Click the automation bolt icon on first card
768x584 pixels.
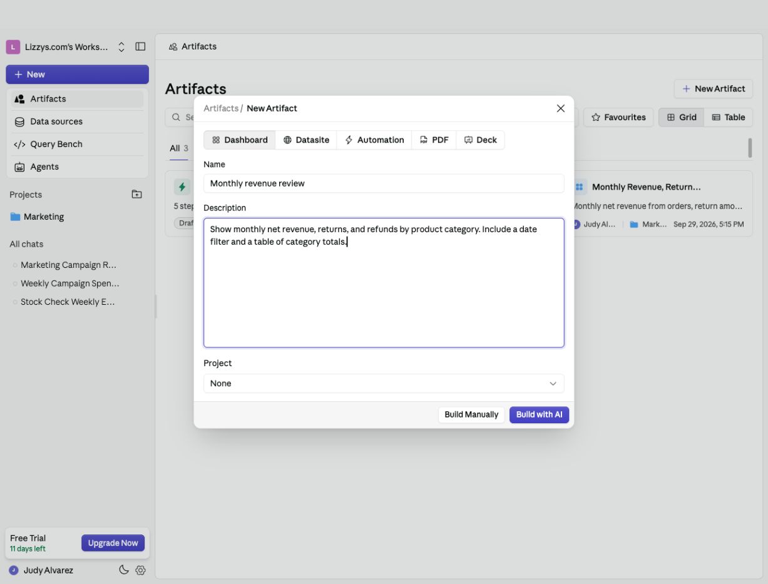click(182, 187)
